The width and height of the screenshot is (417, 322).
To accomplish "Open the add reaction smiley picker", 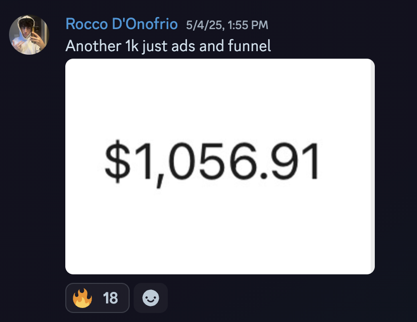I will pyautogui.click(x=151, y=298).
